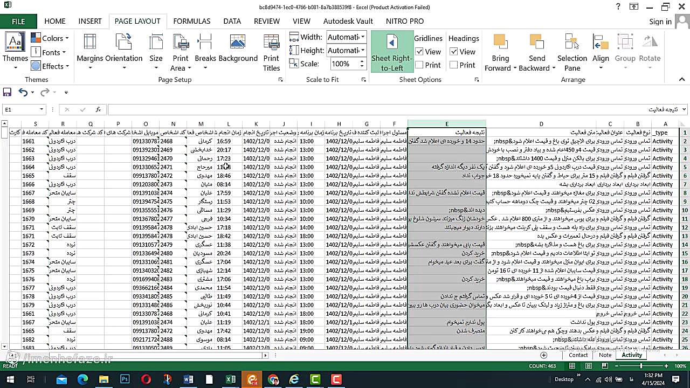The height and width of the screenshot is (388, 690).
Task: Toggle Sheet Right-to-Left direction
Action: tap(392, 52)
